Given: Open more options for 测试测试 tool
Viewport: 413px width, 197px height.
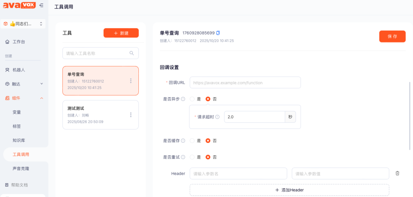Looking at the screenshot, I should click(x=131, y=115).
